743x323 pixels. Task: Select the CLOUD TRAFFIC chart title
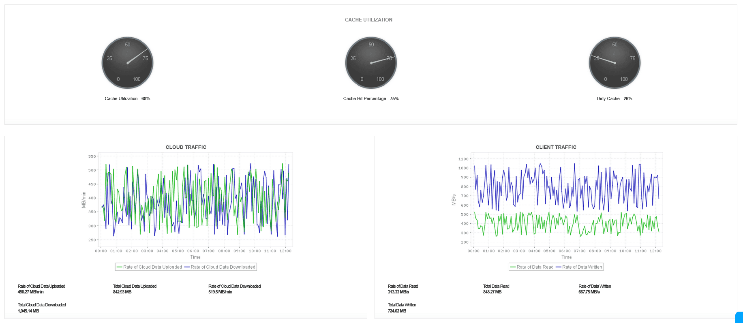pyautogui.click(x=186, y=147)
